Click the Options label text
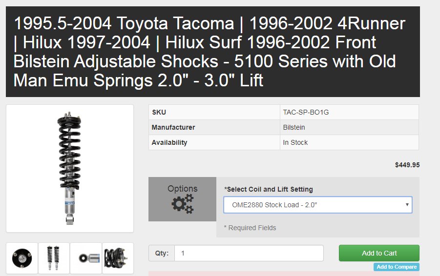440x276 pixels. point(183,189)
